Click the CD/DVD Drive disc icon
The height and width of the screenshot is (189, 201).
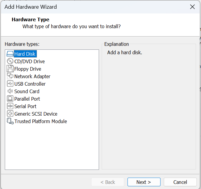coord(10,61)
